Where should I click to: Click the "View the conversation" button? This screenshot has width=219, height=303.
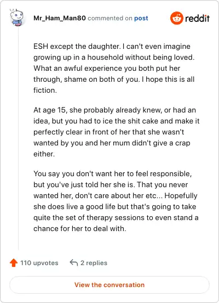(x=109, y=285)
